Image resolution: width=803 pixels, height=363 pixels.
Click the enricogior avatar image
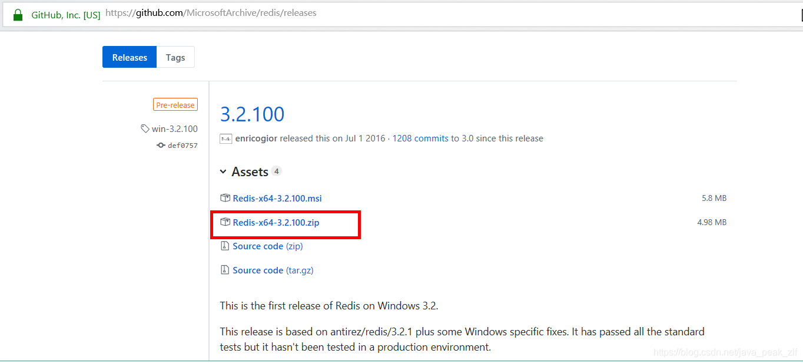(225, 138)
